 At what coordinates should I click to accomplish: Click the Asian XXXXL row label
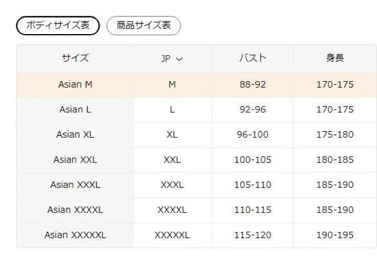point(75,210)
